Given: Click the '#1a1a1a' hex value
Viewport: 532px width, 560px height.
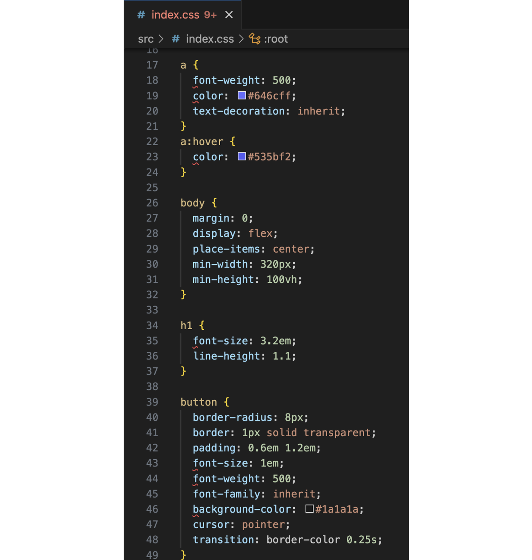Looking at the screenshot, I should coord(337,509).
